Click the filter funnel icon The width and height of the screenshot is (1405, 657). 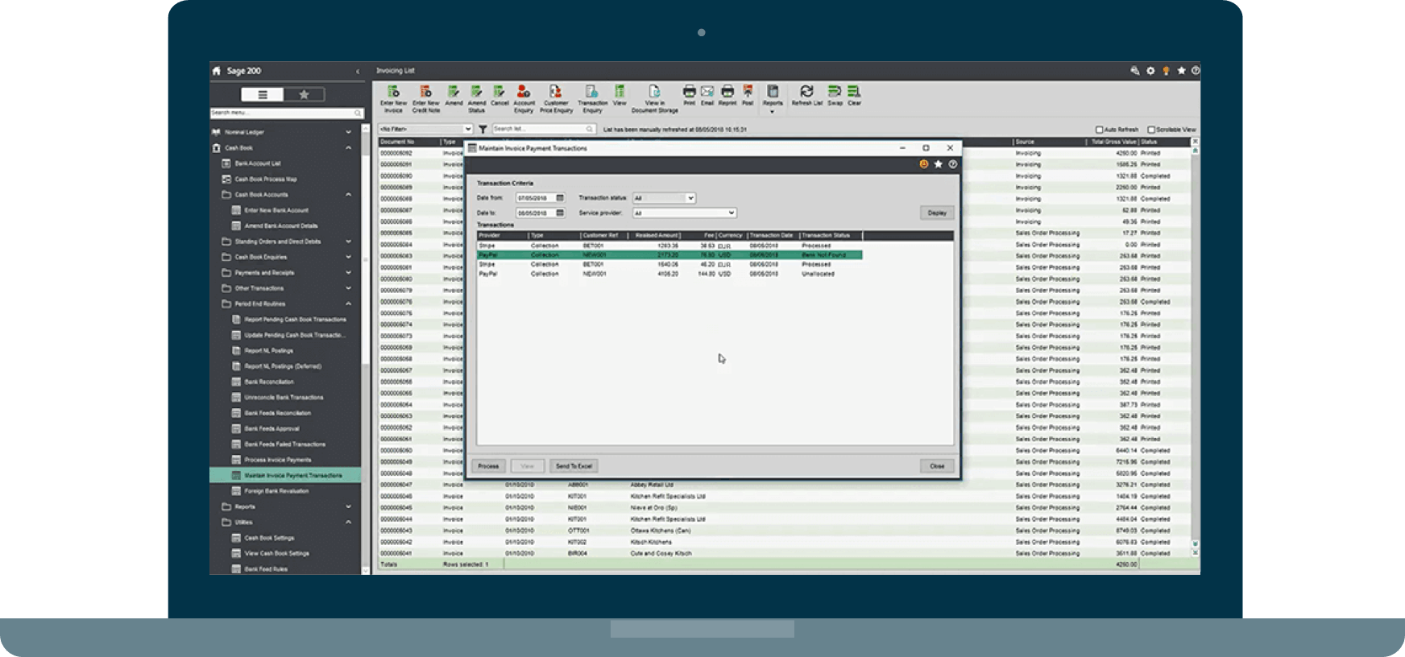[483, 129]
